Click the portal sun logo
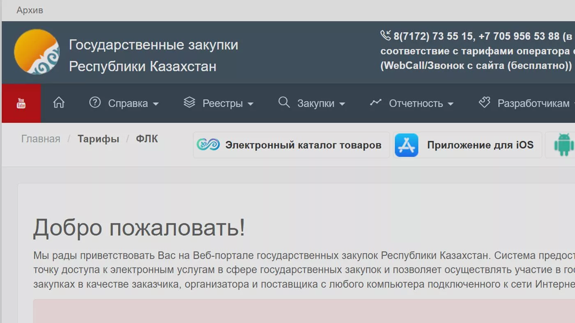This screenshot has width=575, height=323. 37,52
